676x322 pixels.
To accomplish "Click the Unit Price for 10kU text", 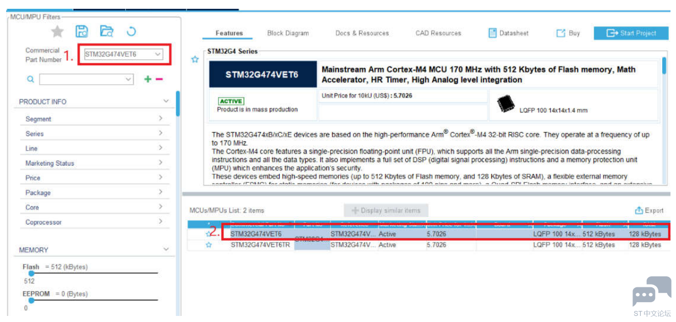I will [x=367, y=96].
